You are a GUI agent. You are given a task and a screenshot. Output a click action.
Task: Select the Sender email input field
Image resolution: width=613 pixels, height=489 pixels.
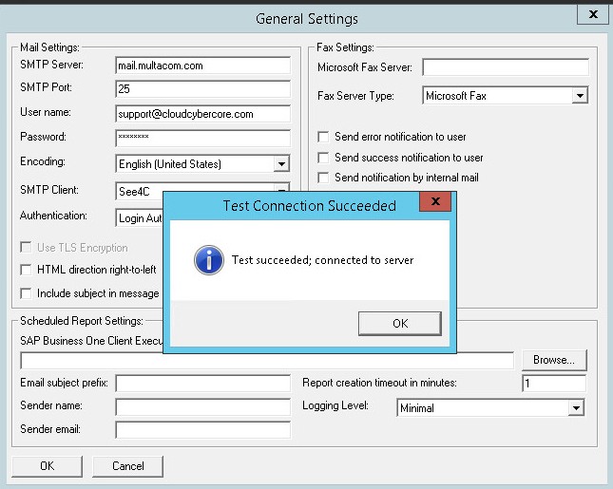point(202,430)
